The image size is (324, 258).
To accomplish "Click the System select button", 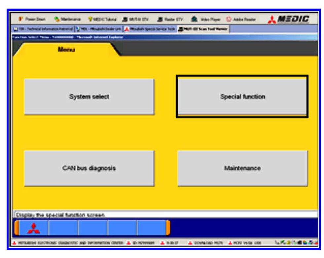I will 89,97.
